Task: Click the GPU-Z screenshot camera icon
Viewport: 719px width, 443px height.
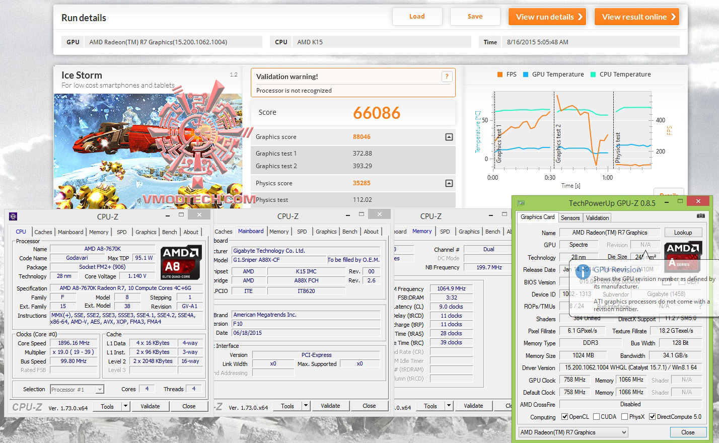Action: 700,216
